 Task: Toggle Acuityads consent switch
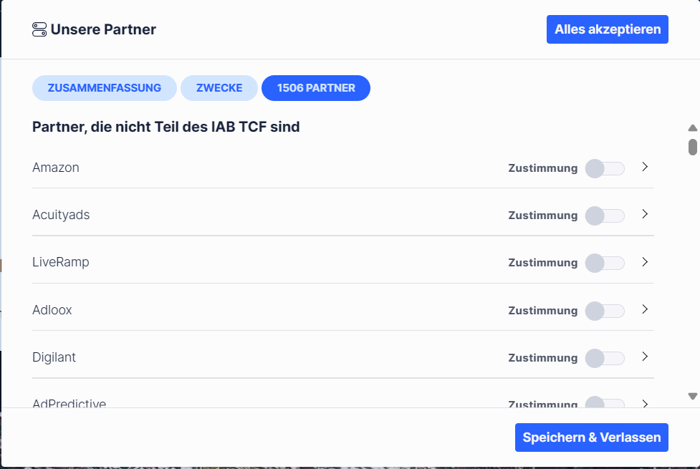tap(604, 216)
